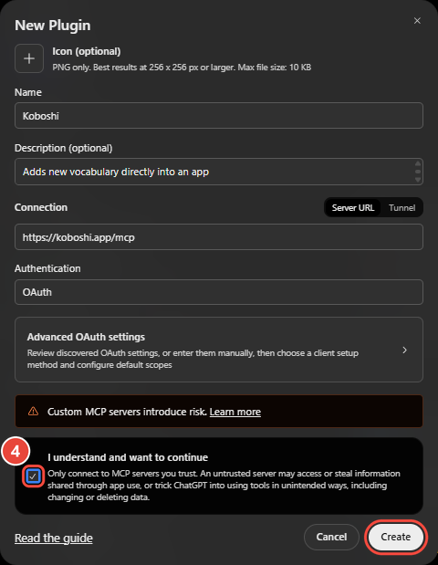438x565 pixels.
Task: Focus the Description text area
Action: [x=219, y=172]
